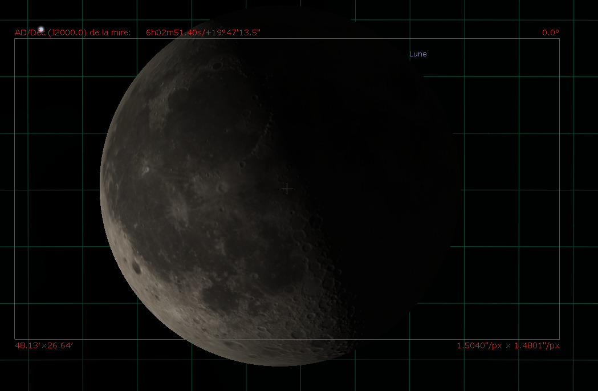Click the Lune label
This screenshot has width=598, height=391.
pyautogui.click(x=418, y=54)
